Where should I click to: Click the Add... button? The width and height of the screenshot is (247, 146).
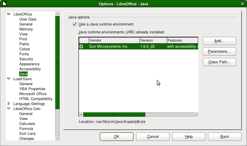pyautogui.click(x=220, y=41)
